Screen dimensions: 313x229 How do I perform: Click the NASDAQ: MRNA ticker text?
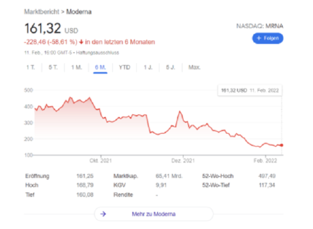click(x=260, y=26)
